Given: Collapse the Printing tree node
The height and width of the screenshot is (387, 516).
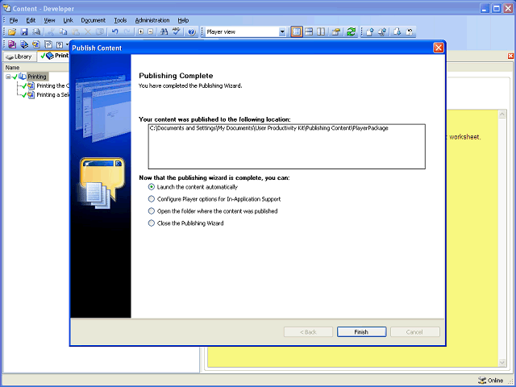Looking at the screenshot, I should pos(8,77).
